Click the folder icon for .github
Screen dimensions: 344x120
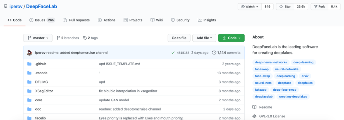coord(29,64)
